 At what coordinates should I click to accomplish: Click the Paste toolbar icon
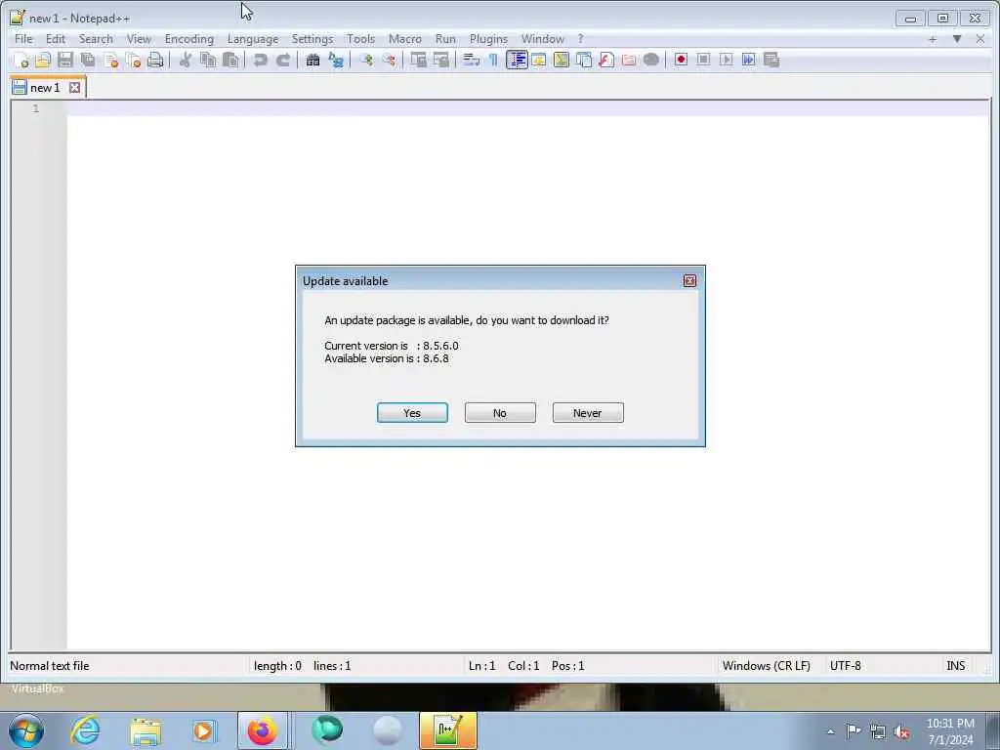[230, 60]
